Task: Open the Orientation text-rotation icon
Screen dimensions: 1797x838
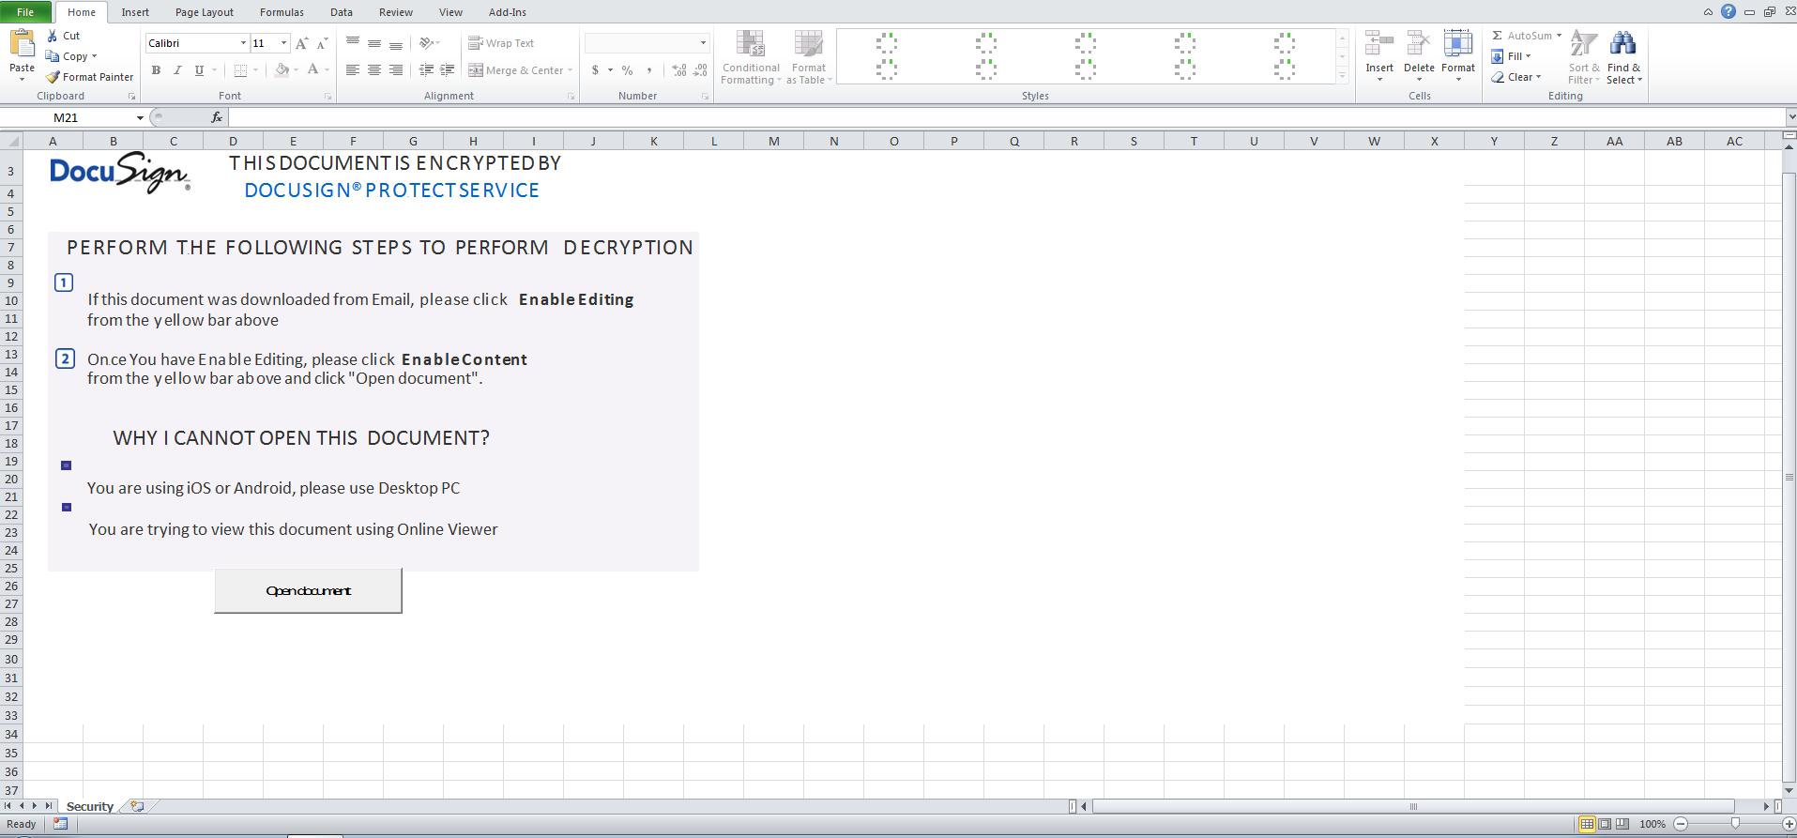Action: (427, 43)
